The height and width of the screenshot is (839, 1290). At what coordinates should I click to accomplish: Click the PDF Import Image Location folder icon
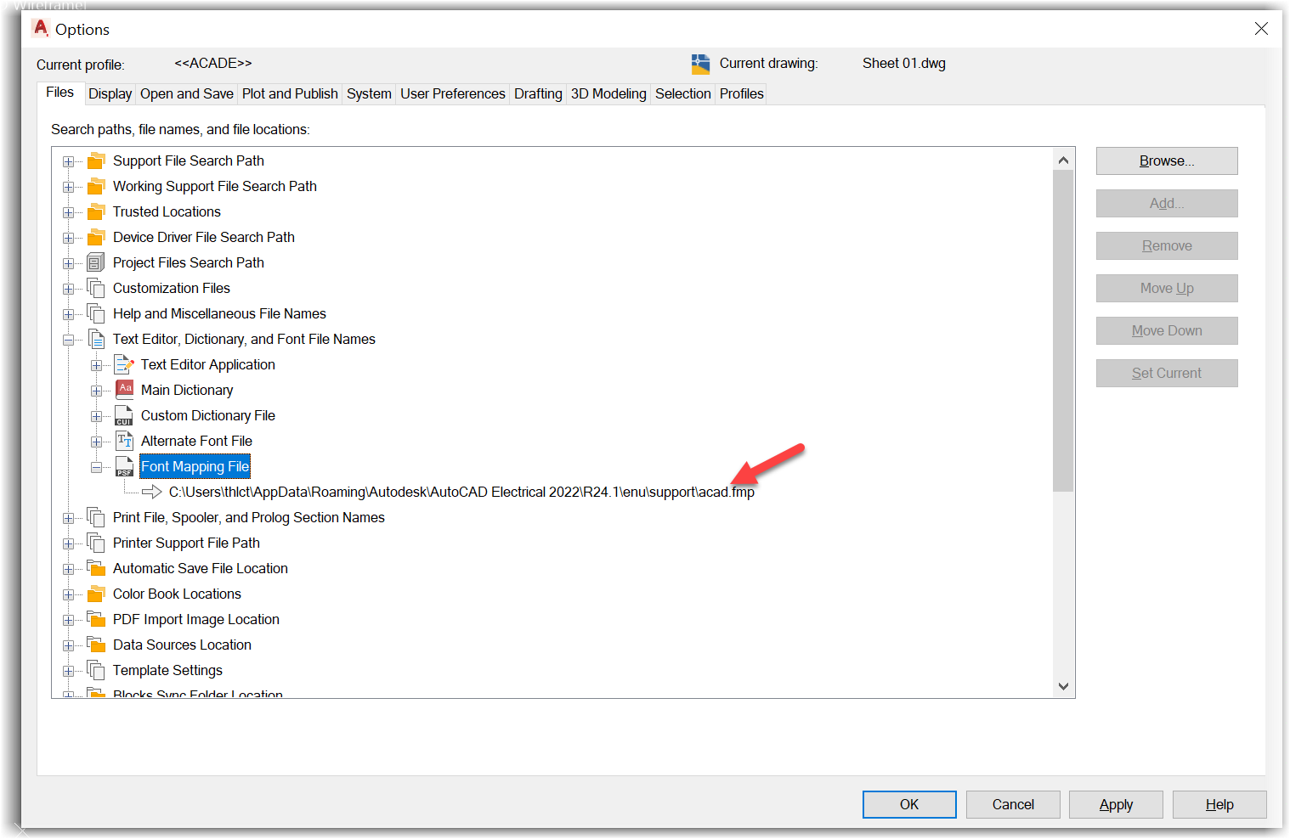click(96, 619)
